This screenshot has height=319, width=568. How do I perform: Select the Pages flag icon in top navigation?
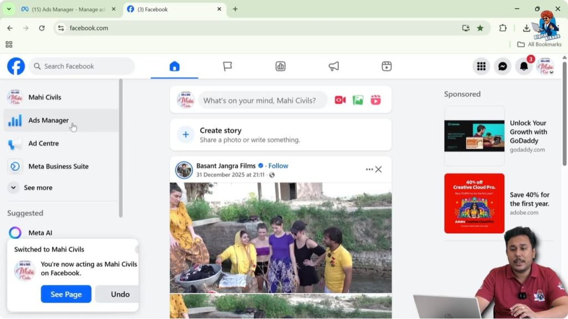(x=227, y=65)
